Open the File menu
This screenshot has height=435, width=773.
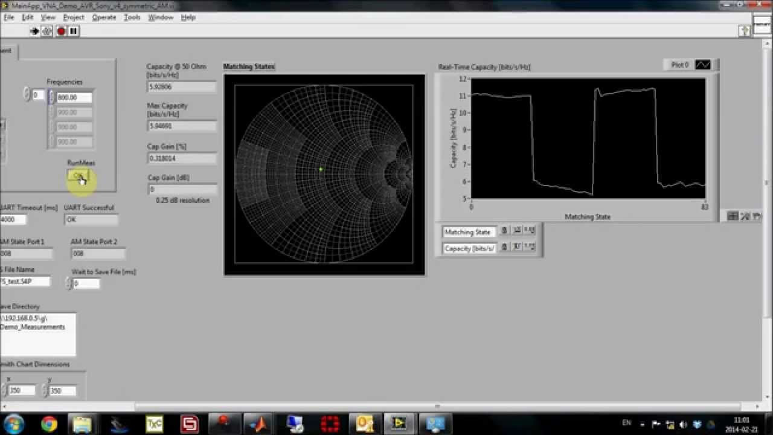8,18
